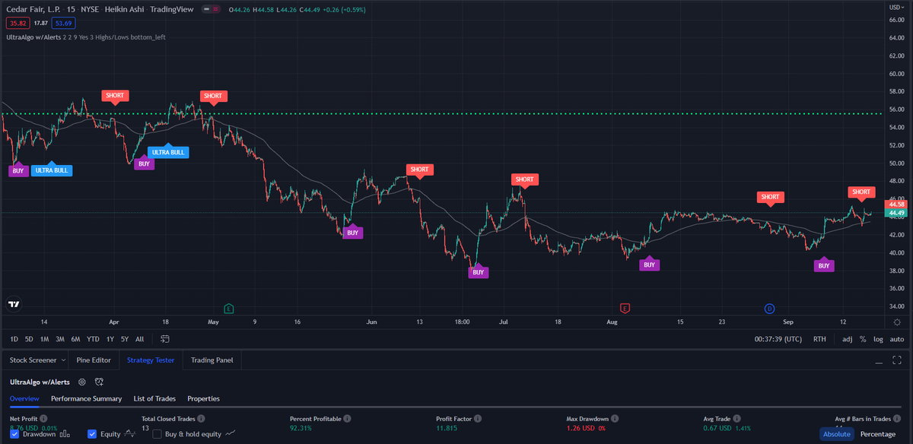Open the strategy Properties tab

(203, 398)
